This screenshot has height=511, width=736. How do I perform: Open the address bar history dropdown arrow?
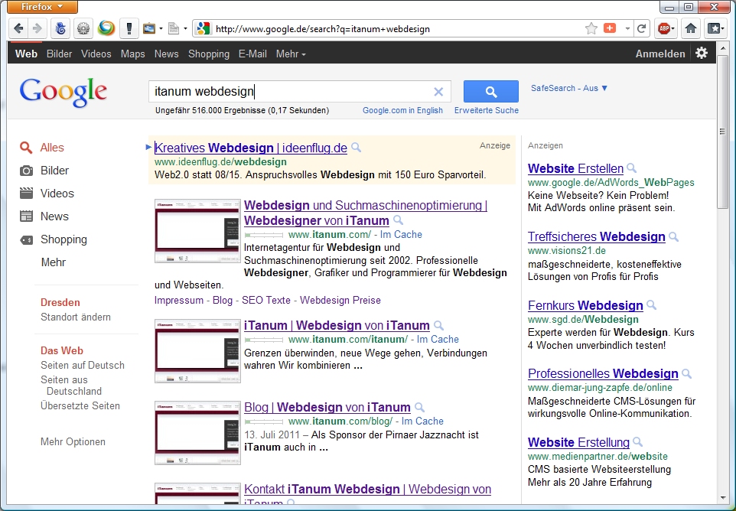627,28
